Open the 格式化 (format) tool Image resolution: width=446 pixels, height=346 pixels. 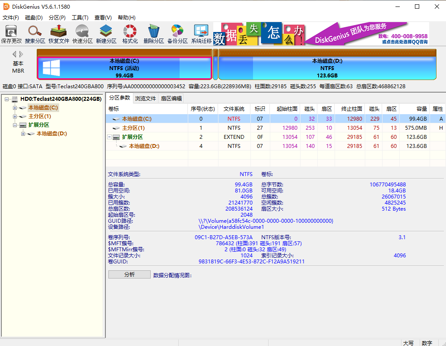129,33
